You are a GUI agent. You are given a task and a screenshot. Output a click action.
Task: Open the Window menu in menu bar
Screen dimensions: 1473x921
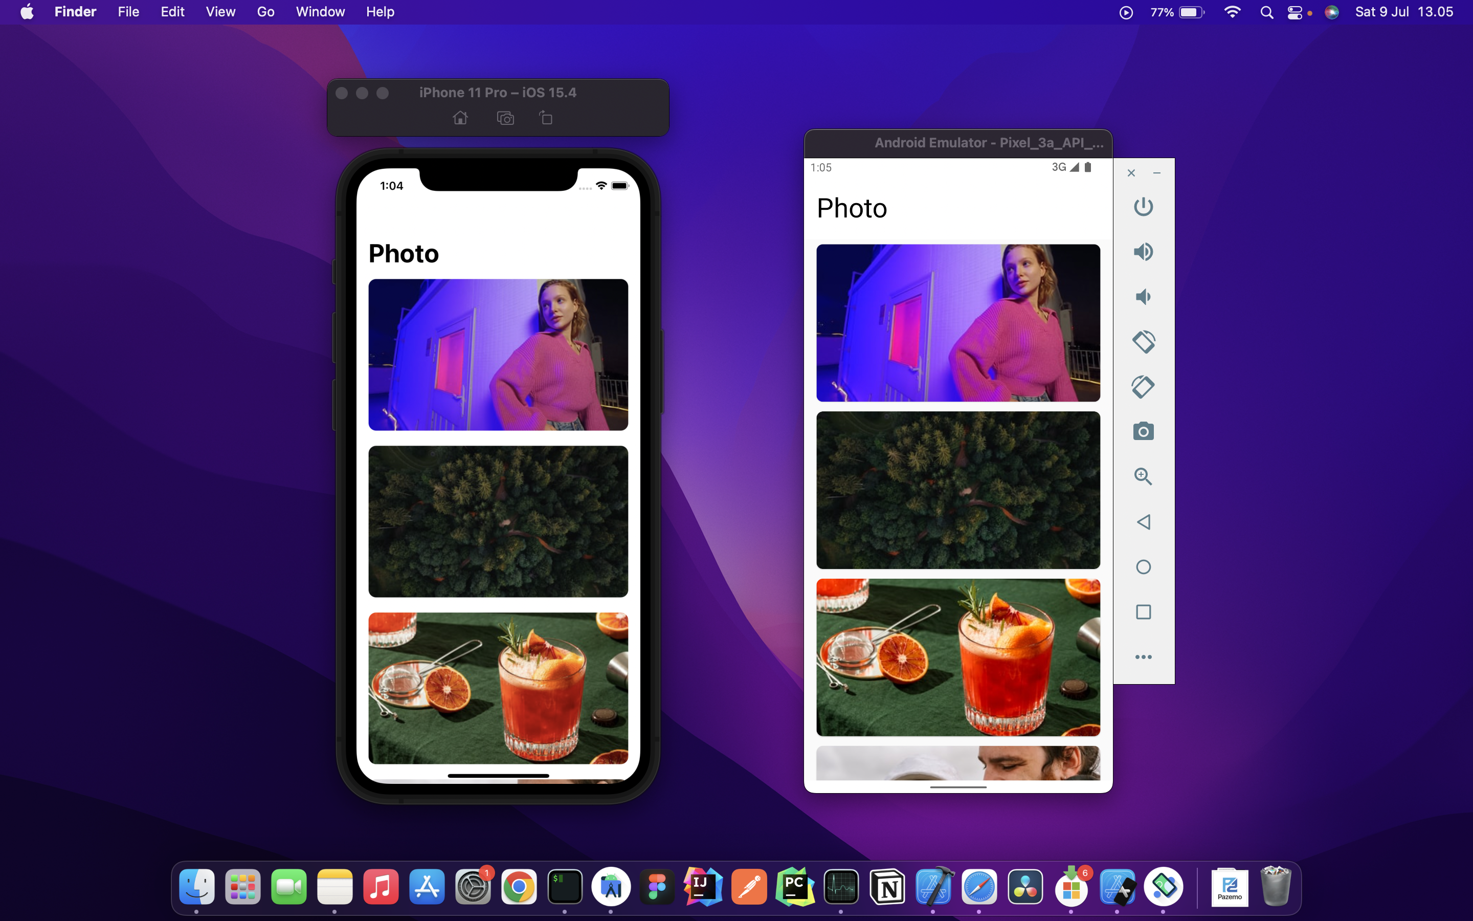pyautogui.click(x=320, y=12)
